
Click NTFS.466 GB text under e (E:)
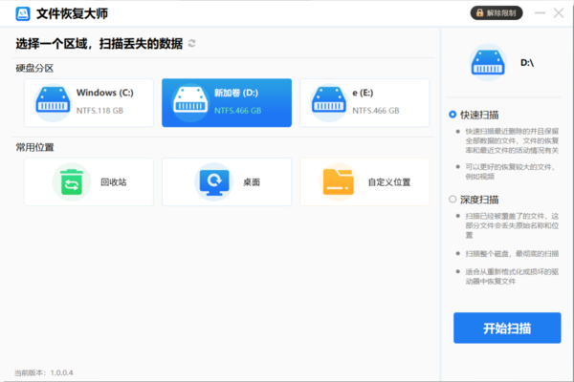[x=376, y=111]
